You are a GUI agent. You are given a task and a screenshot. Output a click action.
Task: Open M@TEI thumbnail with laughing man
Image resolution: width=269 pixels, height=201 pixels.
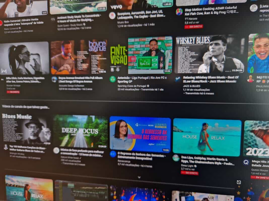[x=258, y=53]
